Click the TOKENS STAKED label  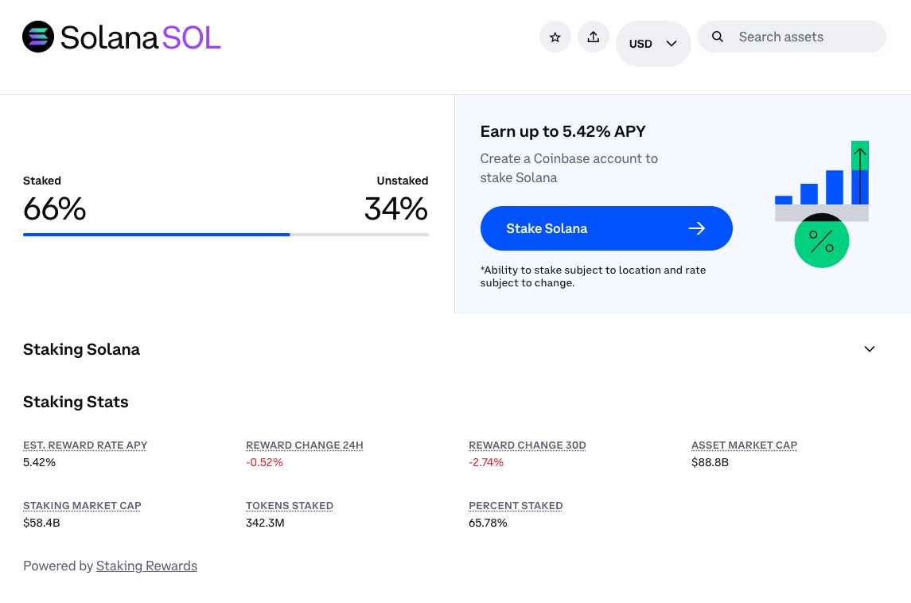coord(290,505)
